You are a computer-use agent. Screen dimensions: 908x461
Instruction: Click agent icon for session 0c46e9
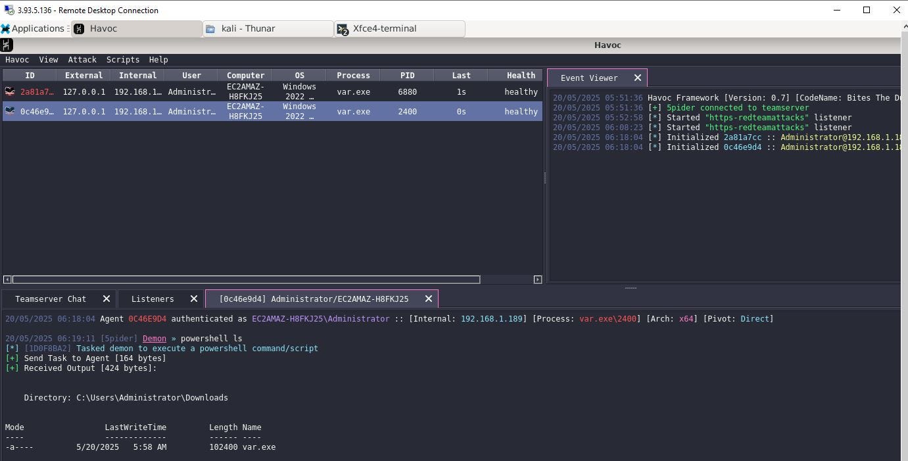pyautogui.click(x=10, y=111)
